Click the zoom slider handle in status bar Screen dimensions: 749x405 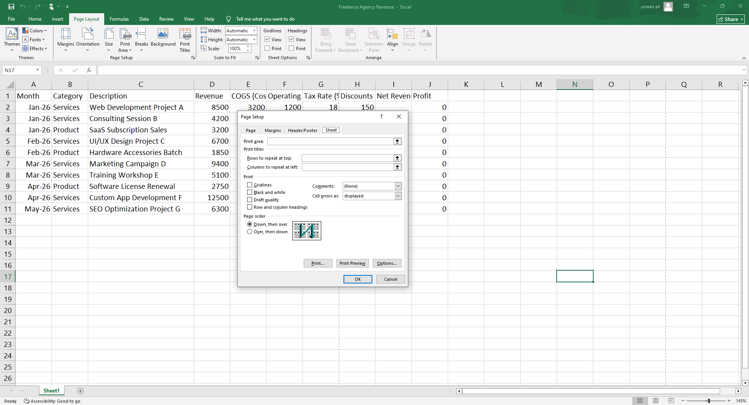[708, 401]
